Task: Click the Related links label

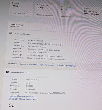Action: (x=12, y=64)
